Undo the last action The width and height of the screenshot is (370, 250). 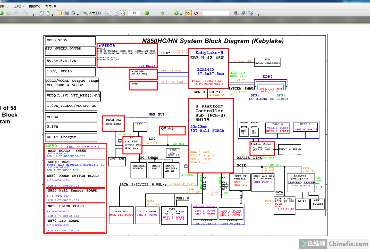tap(16, 13)
